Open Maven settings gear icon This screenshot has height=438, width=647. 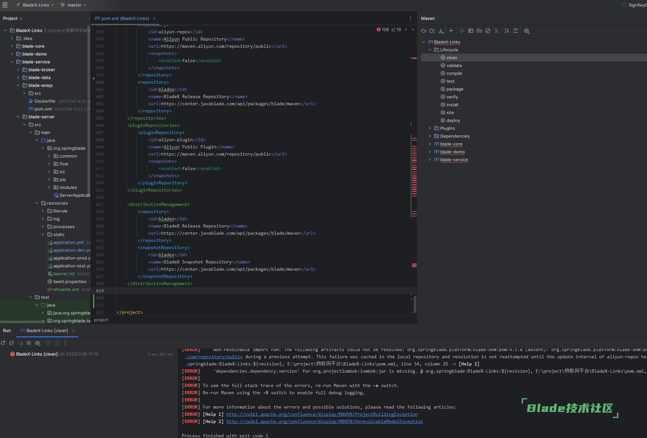[x=526, y=31]
